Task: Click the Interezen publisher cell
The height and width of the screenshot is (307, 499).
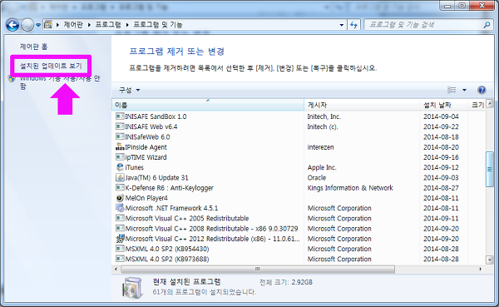Action: [x=320, y=147]
